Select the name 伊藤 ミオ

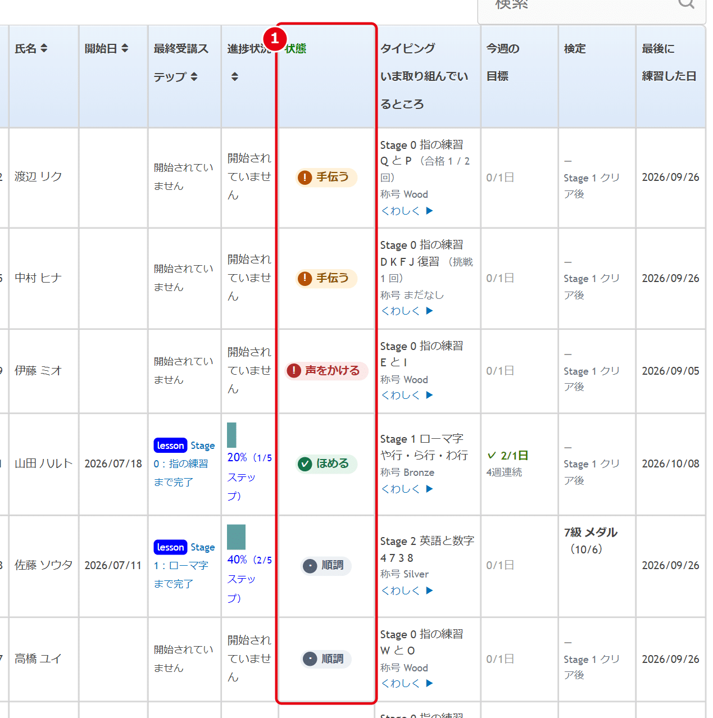(38, 371)
